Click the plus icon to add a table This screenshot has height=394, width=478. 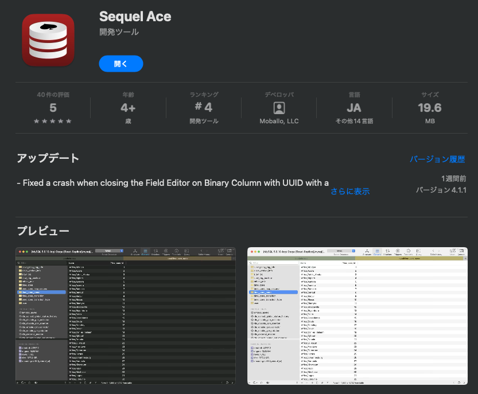pos(17,382)
